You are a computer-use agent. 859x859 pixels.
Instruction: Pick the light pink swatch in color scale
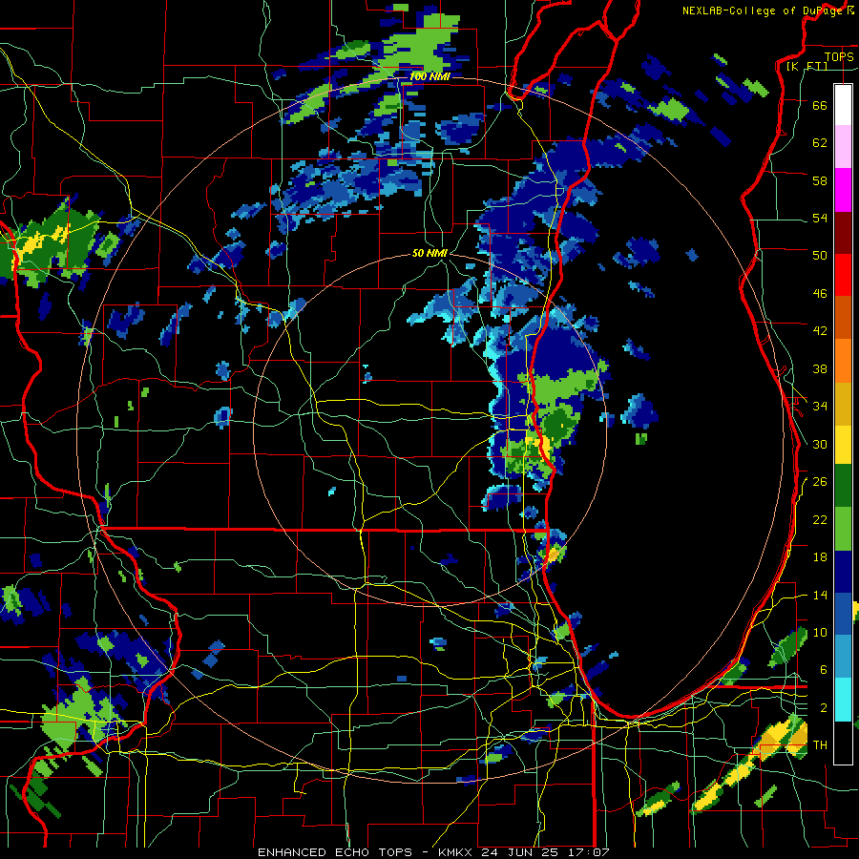(843, 146)
